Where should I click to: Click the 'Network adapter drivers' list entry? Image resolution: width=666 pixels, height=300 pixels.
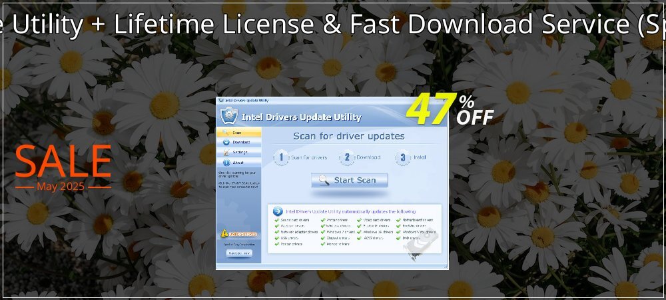(296, 232)
